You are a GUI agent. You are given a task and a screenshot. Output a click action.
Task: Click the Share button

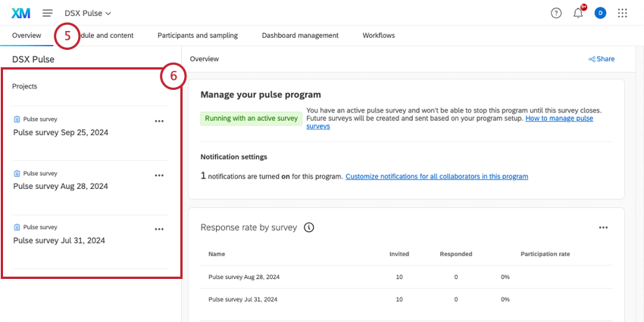pos(602,59)
